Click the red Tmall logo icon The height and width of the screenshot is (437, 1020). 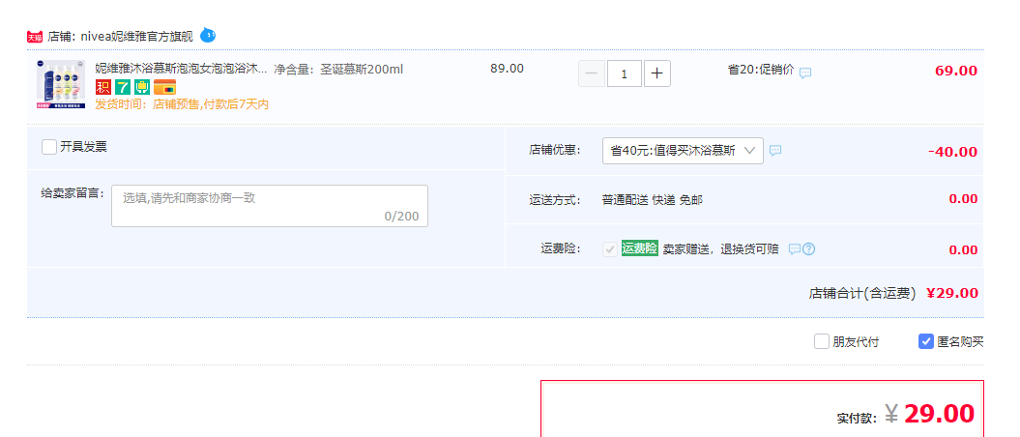tap(35, 37)
